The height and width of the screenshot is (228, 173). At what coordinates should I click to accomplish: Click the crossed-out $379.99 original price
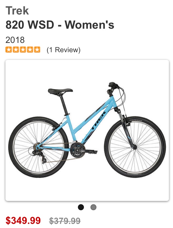pyautogui.click(x=65, y=221)
